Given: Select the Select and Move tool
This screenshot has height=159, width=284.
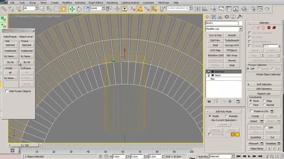Looking at the screenshot, I should point(72,9).
